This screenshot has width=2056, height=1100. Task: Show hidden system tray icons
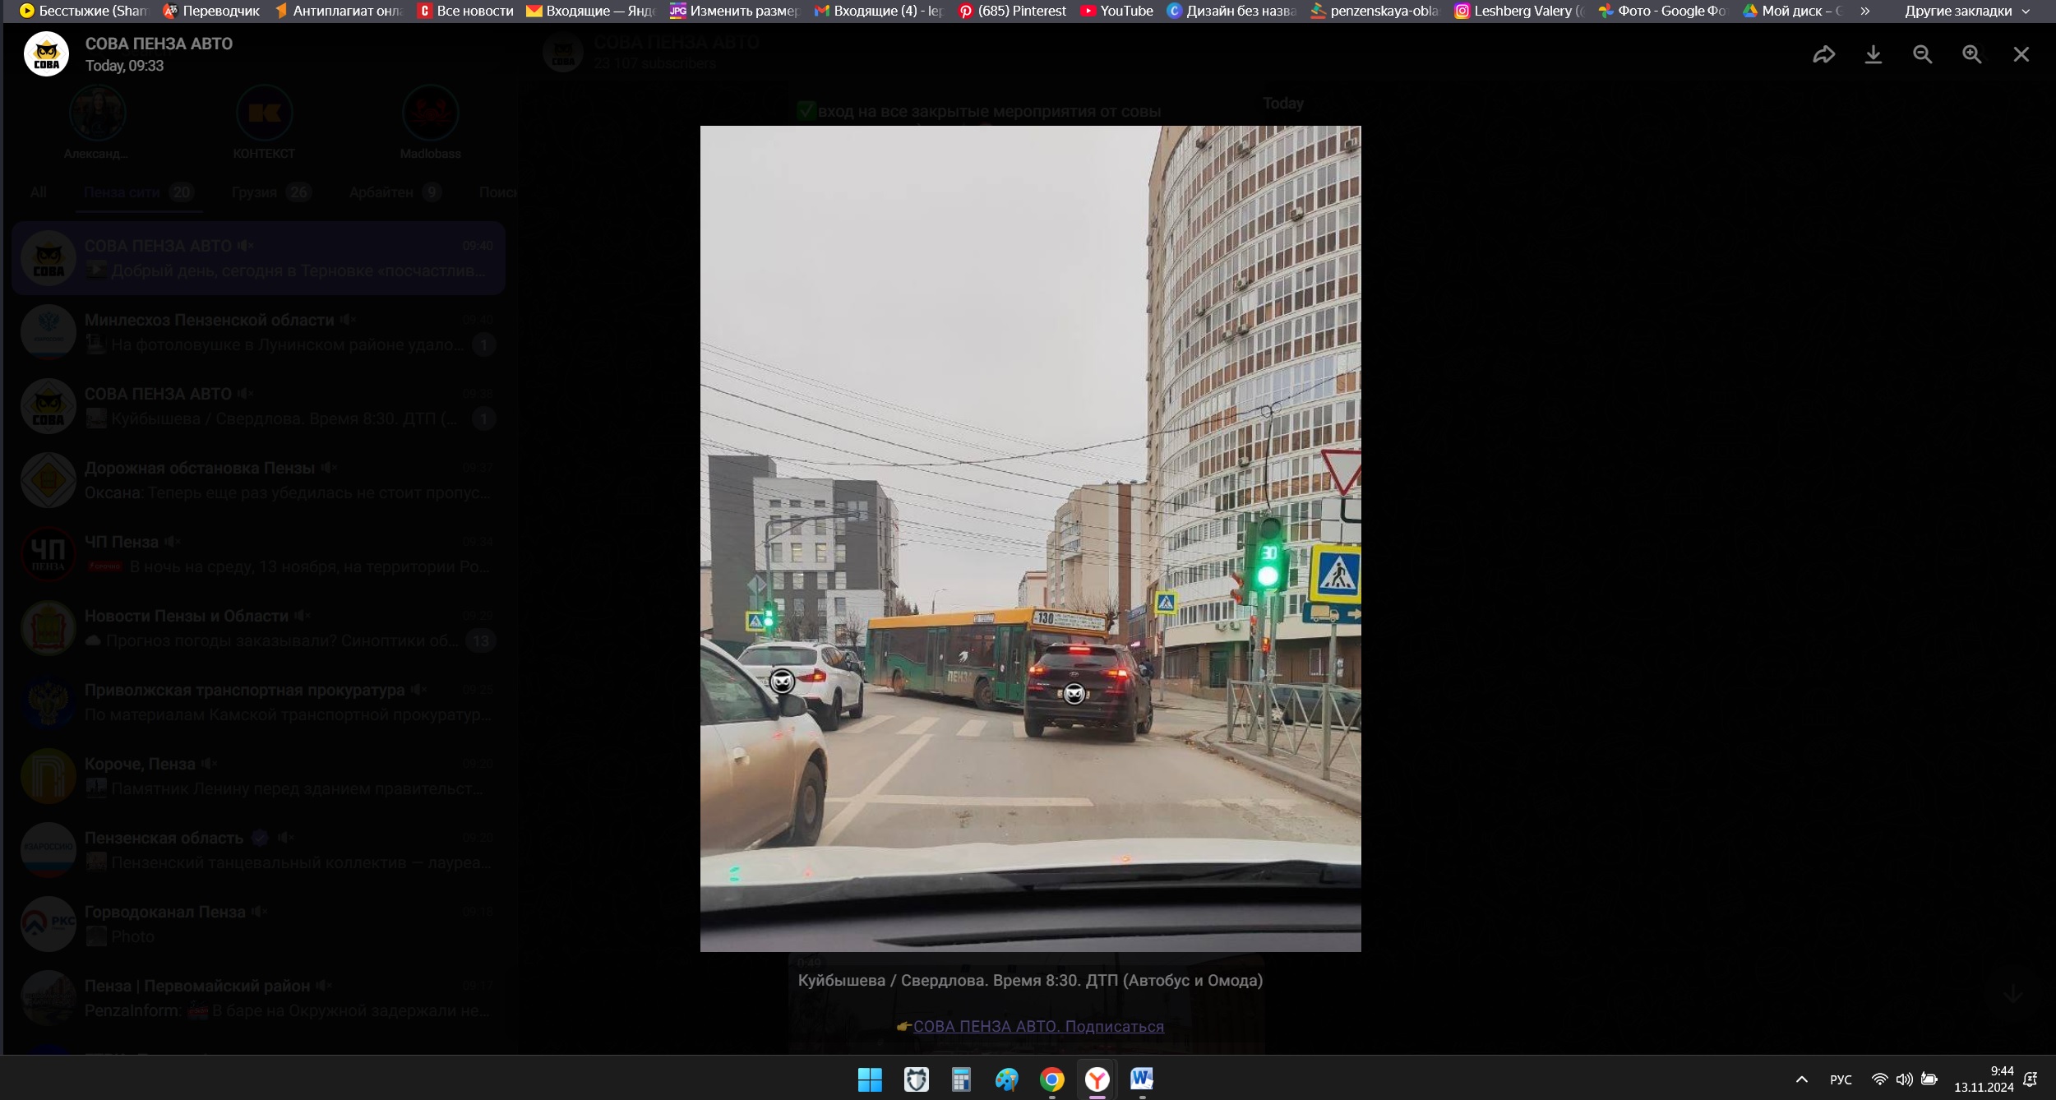pyautogui.click(x=1801, y=1079)
